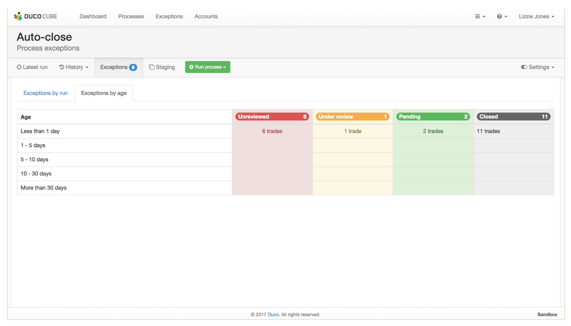
Task: Open the Processes menu item
Action: [131, 16]
